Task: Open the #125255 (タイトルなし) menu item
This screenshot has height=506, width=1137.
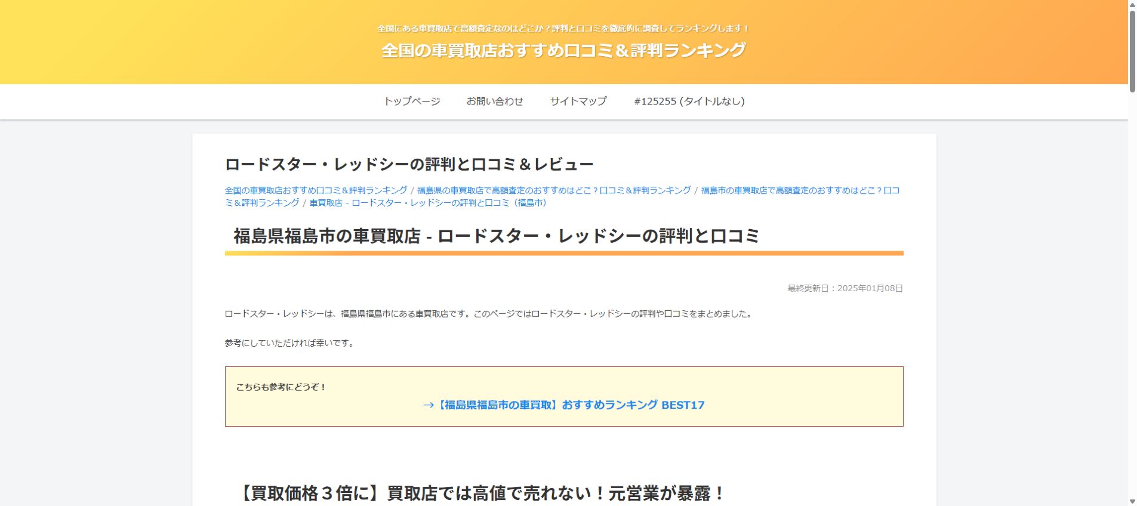Action: pos(689,101)
